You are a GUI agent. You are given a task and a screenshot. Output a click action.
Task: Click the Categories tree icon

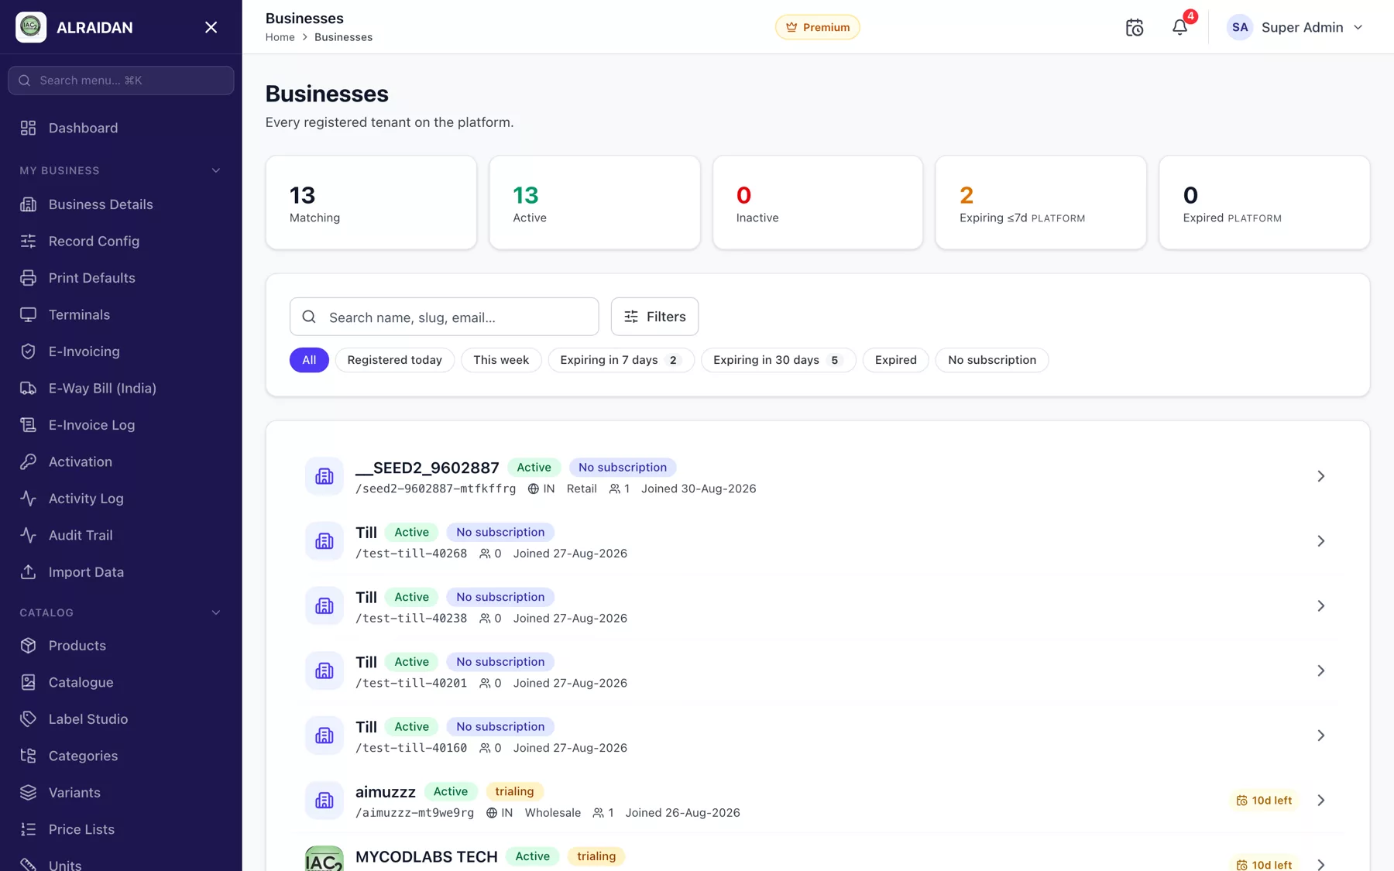coord(29,756)
